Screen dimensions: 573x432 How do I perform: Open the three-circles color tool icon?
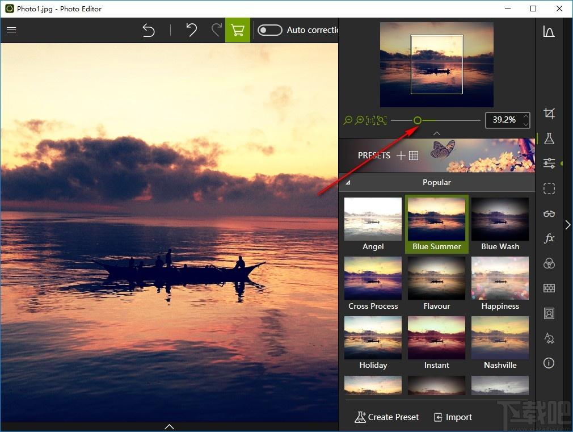(549, 263)
